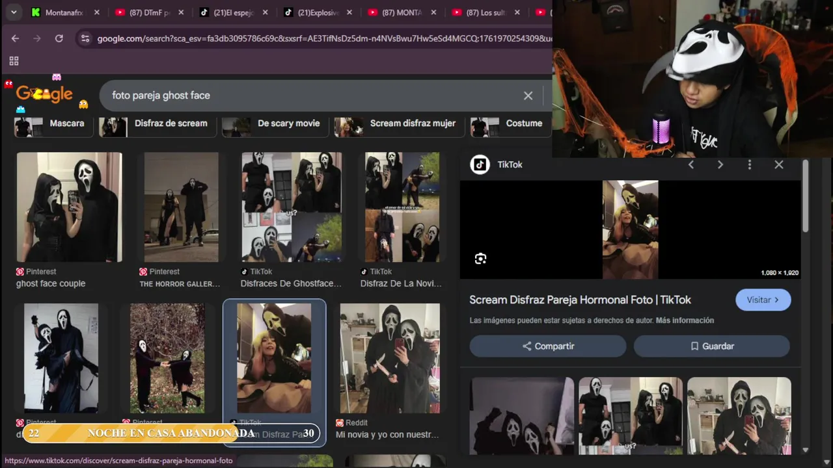The height and width of the screenshot is (468, 833).
Task: Select the 'Disfraz de scream' filter chip
Action: [x=157, y=123]
